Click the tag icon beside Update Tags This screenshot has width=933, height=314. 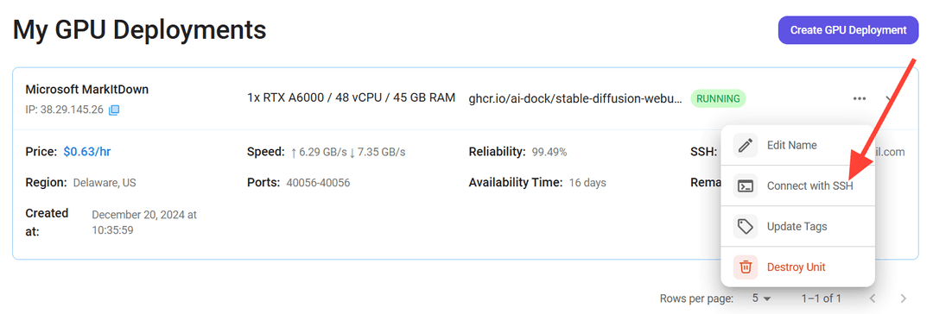point(745,227)
